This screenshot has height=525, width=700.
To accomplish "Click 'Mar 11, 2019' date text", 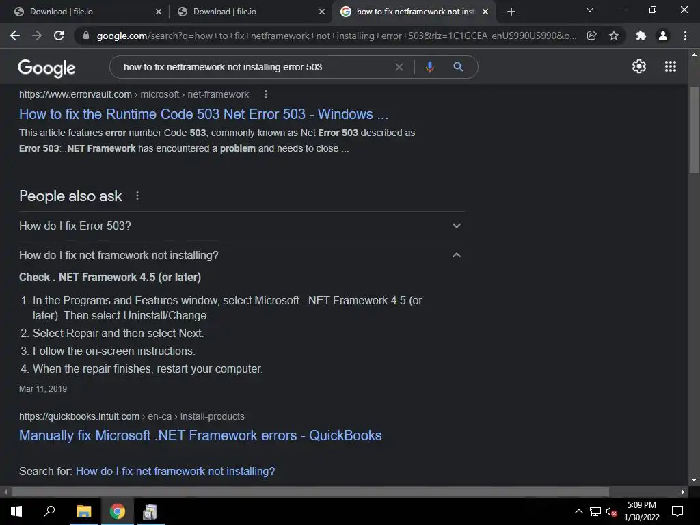I will tap(43, 389).
